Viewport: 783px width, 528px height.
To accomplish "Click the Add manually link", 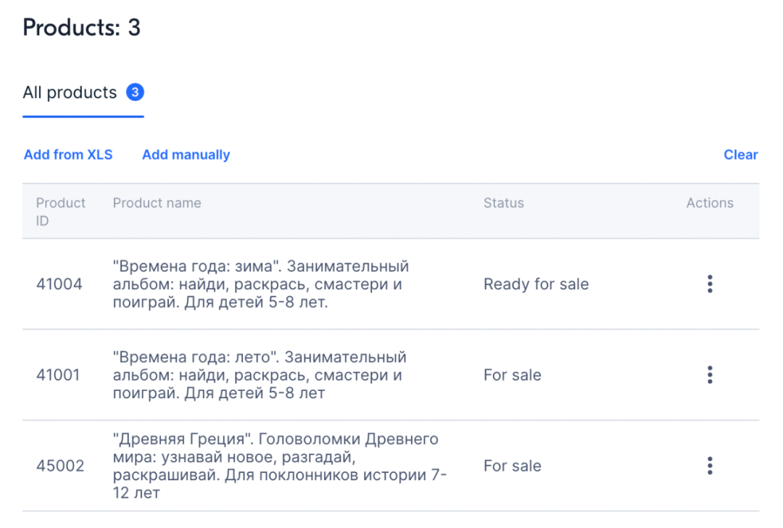I will (x=186, y=154).
